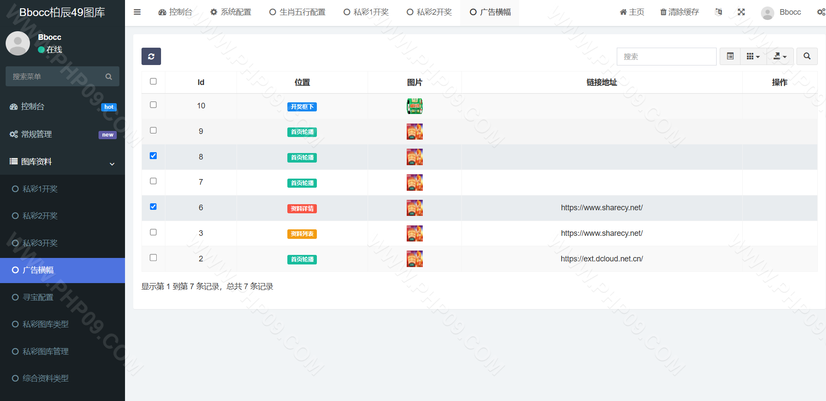Switch to the 系统配置 tab
This screenshot has width=826, height=401.
pos(231,12)
